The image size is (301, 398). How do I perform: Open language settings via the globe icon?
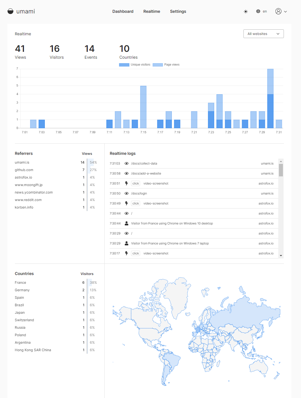(258, 11)
